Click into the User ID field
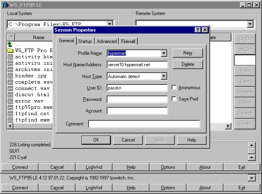This screenshot has width=262, height=194. point(137,88)
